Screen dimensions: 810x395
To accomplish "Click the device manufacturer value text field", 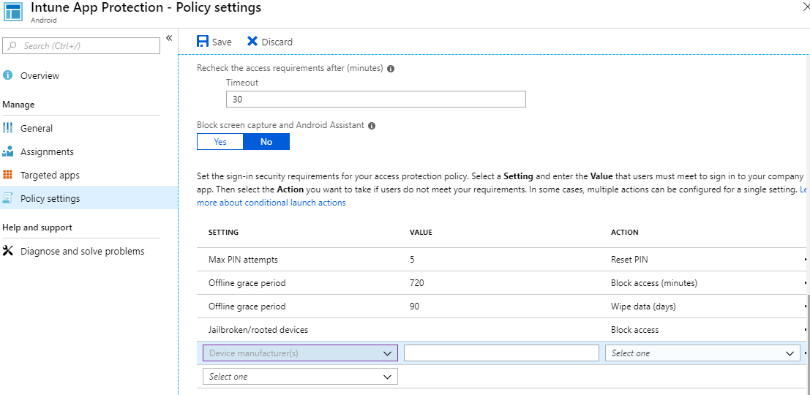I will [501, 353].
